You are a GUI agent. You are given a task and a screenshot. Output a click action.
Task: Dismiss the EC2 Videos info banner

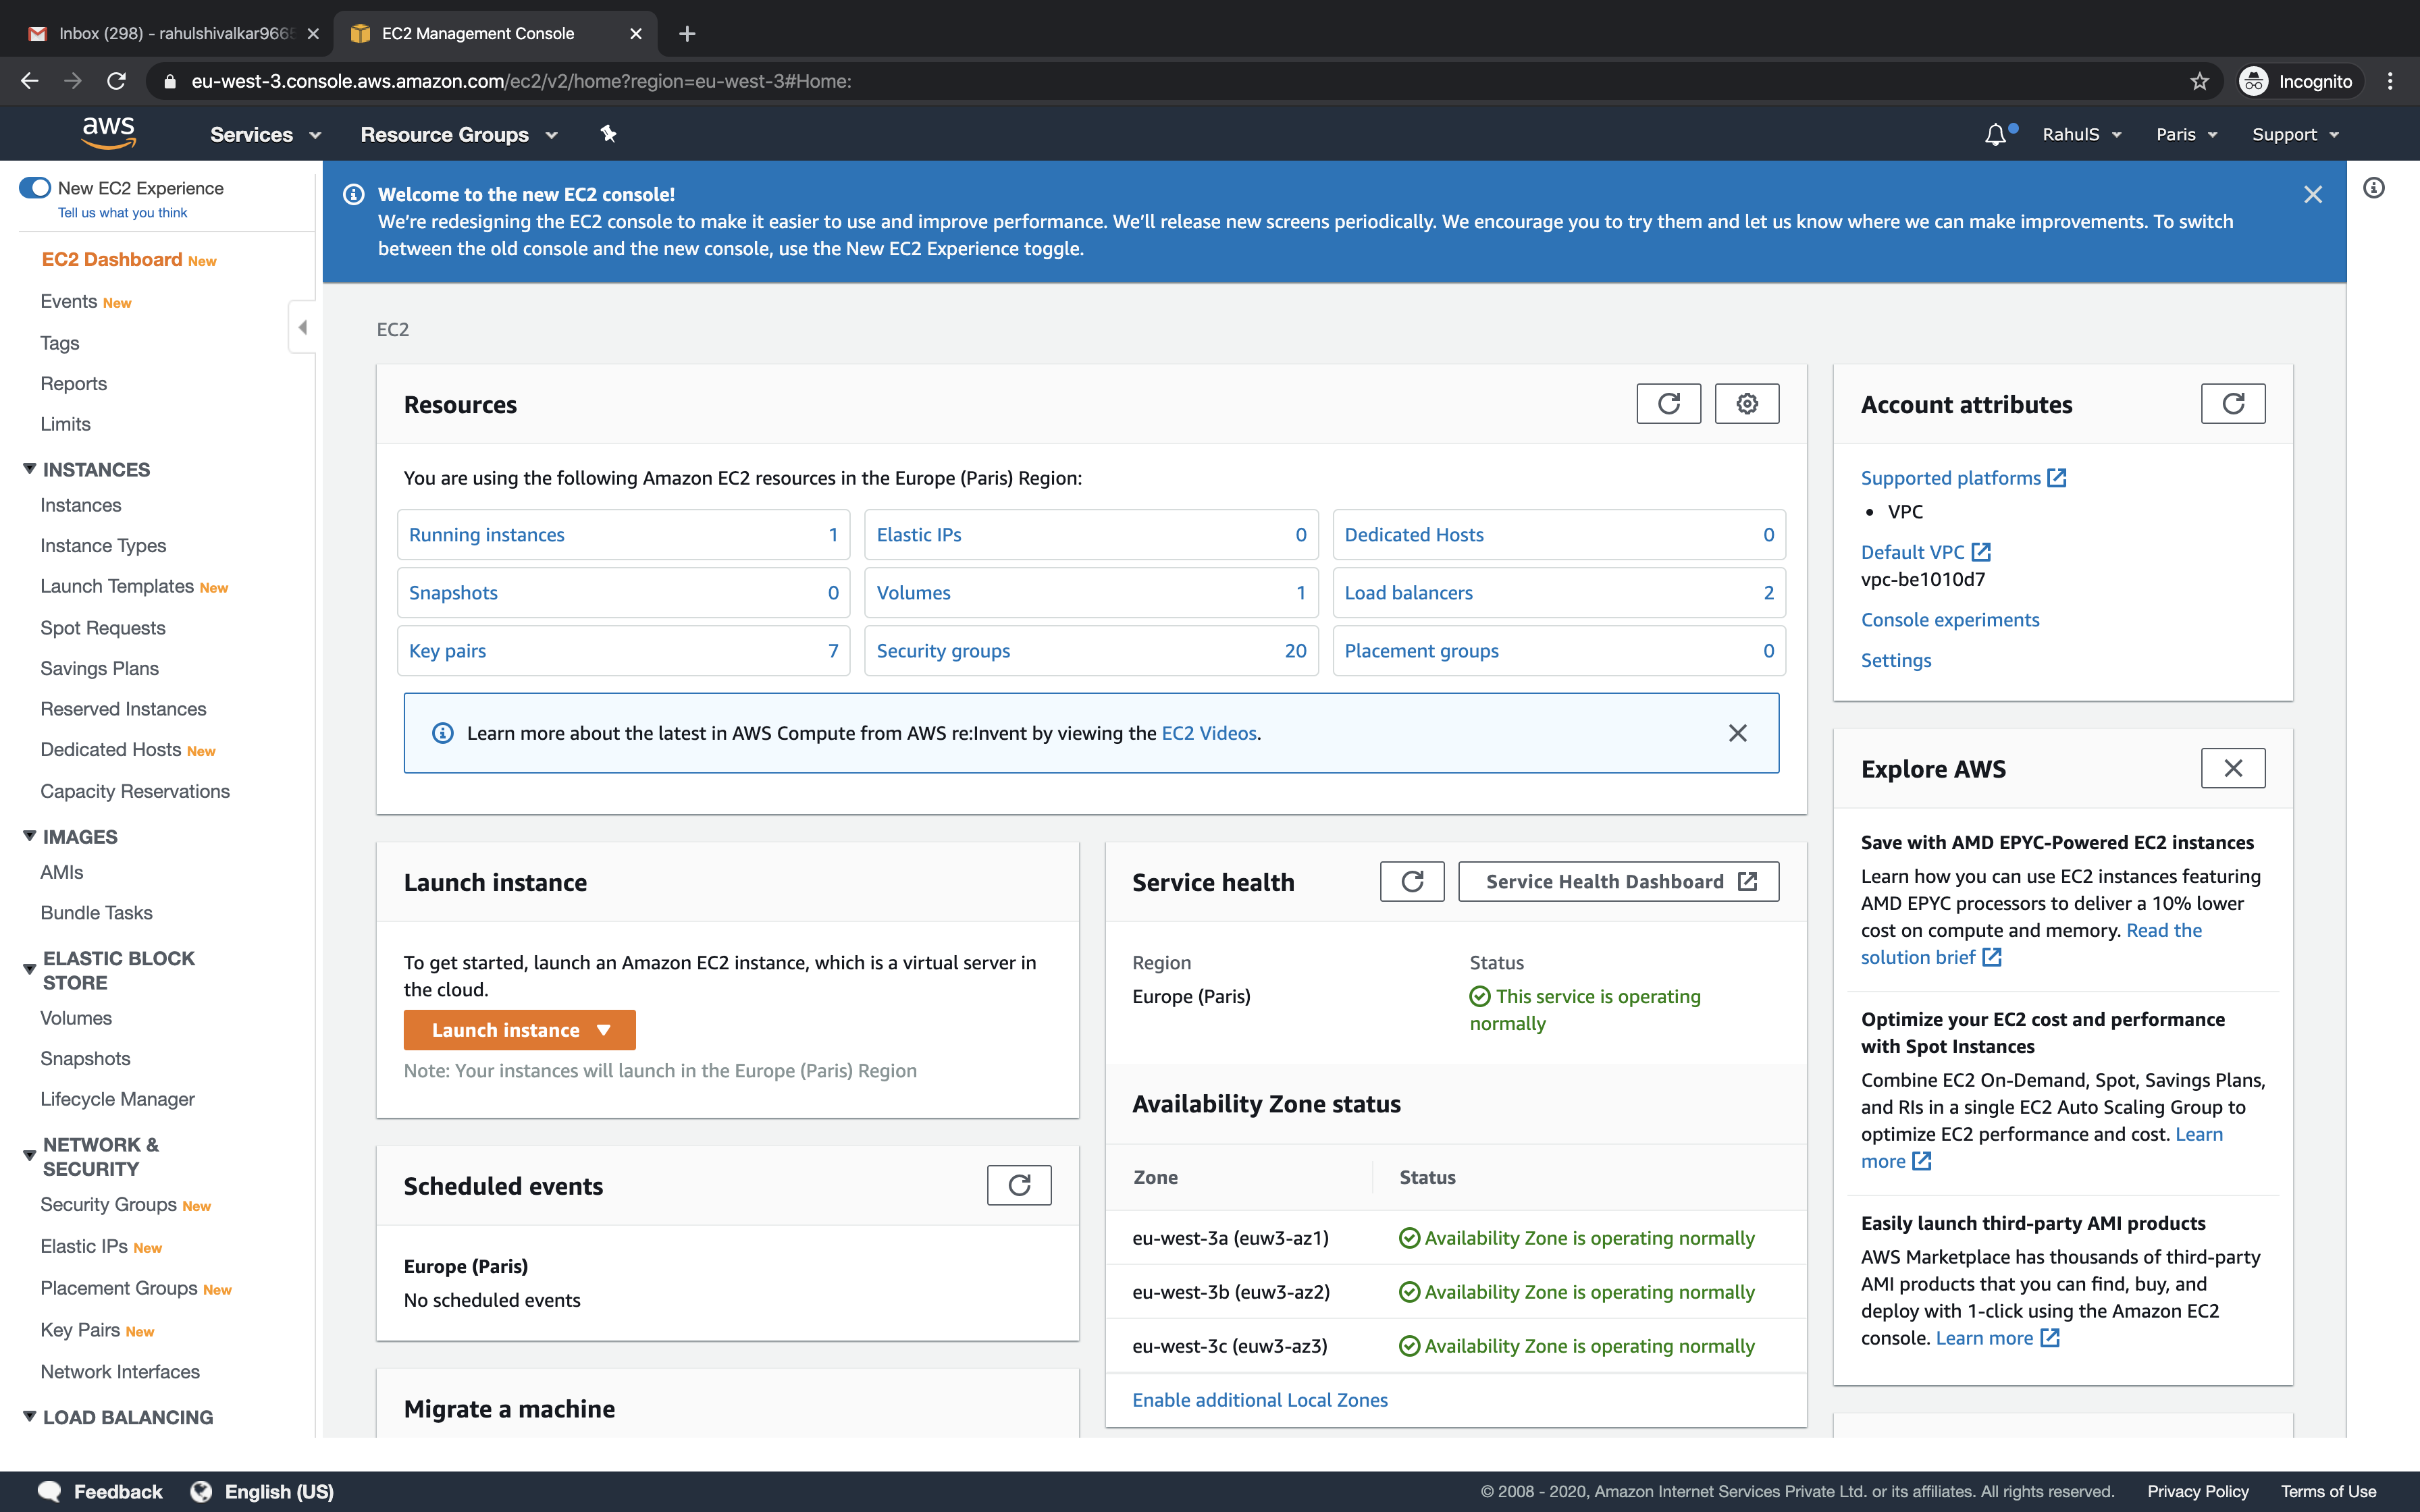pyautogui.click(x=1737, y=732)
